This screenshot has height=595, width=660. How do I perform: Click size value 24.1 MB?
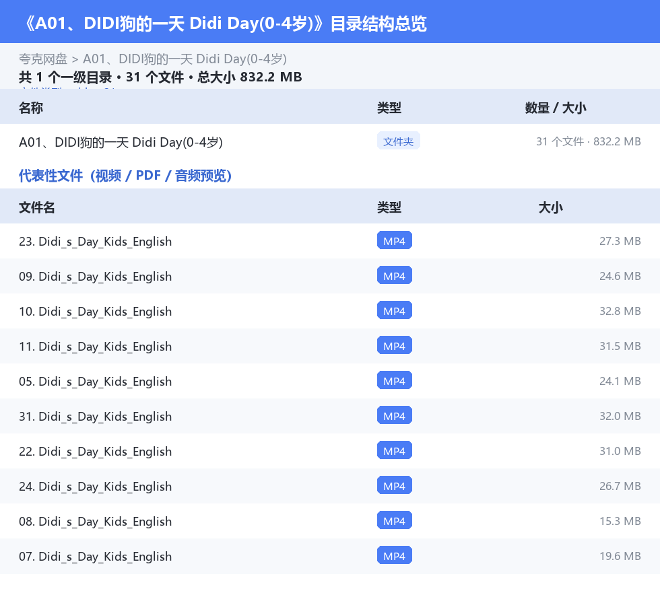(620, 381)
